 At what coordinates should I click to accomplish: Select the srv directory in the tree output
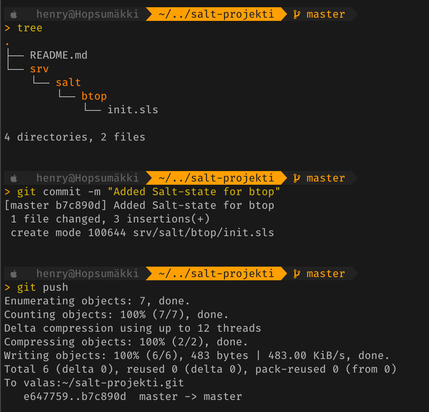tap(39, 69)
